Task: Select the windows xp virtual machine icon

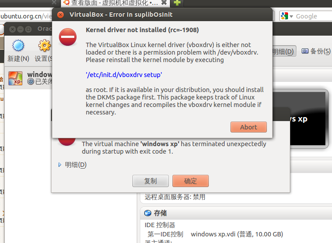Action: [x=15, y=78]
